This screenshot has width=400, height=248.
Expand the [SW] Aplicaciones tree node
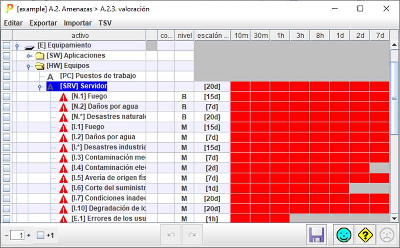[29, 56]
